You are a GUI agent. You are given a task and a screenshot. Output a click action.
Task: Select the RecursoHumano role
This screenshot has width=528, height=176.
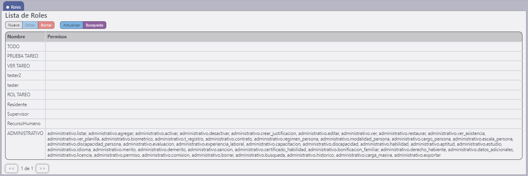24,124
